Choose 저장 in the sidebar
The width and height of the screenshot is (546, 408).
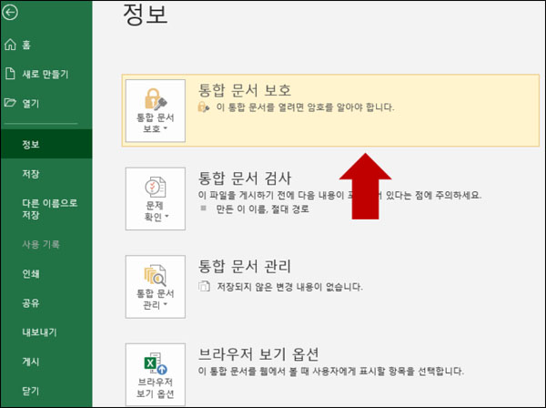pyautogui.click(x=31, y=174)
